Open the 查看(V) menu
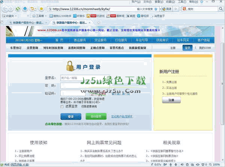The image size is (225, 167). (x=159, y=2)
